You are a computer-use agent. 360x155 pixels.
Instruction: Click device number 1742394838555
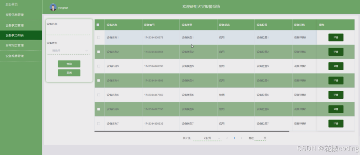tap(154, 52)
